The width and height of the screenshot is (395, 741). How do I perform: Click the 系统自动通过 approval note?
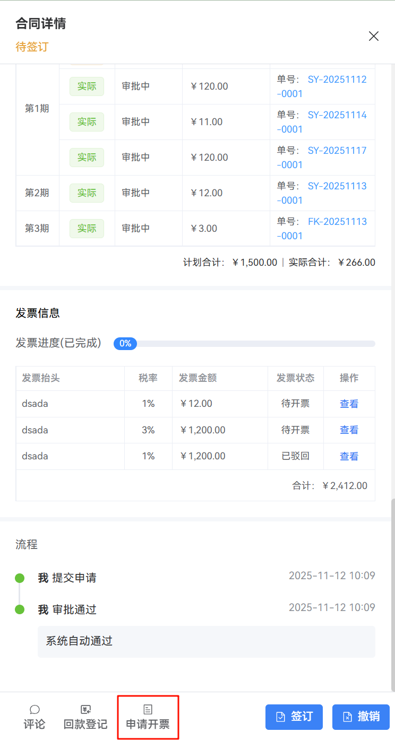79,641
